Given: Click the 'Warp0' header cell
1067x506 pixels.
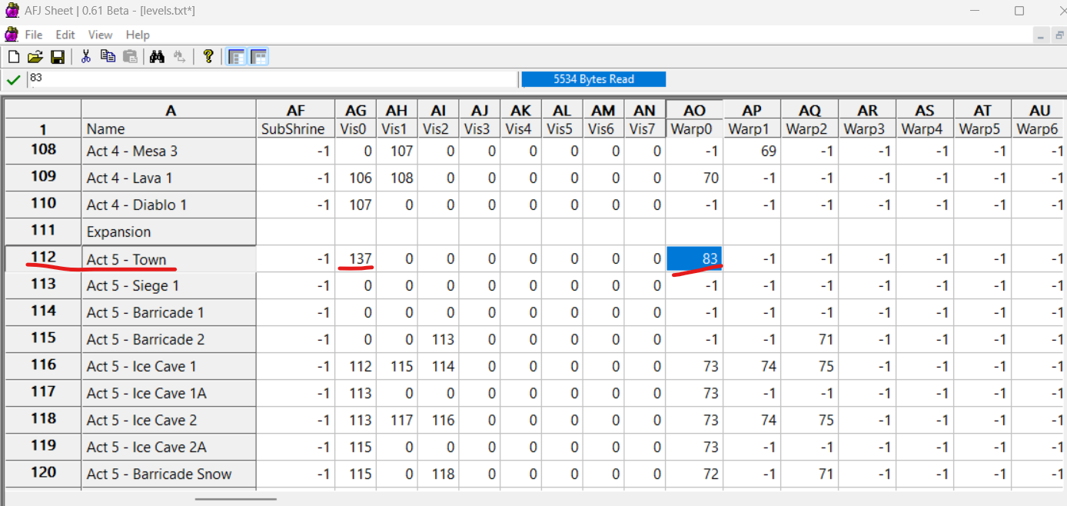Looking at the screenshot, I should 693,128.
